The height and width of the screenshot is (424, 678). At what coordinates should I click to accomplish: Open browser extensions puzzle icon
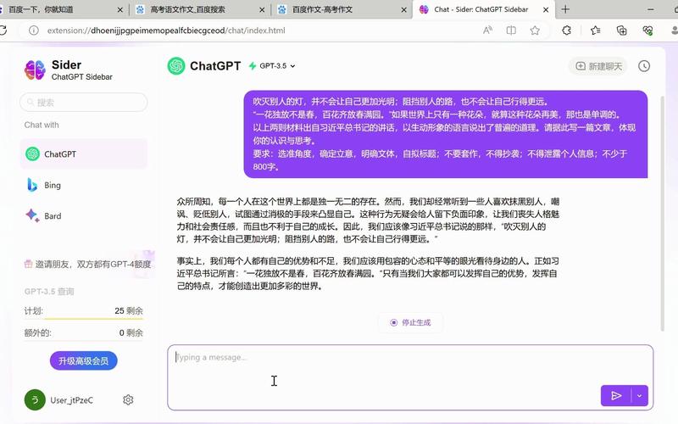566,31
